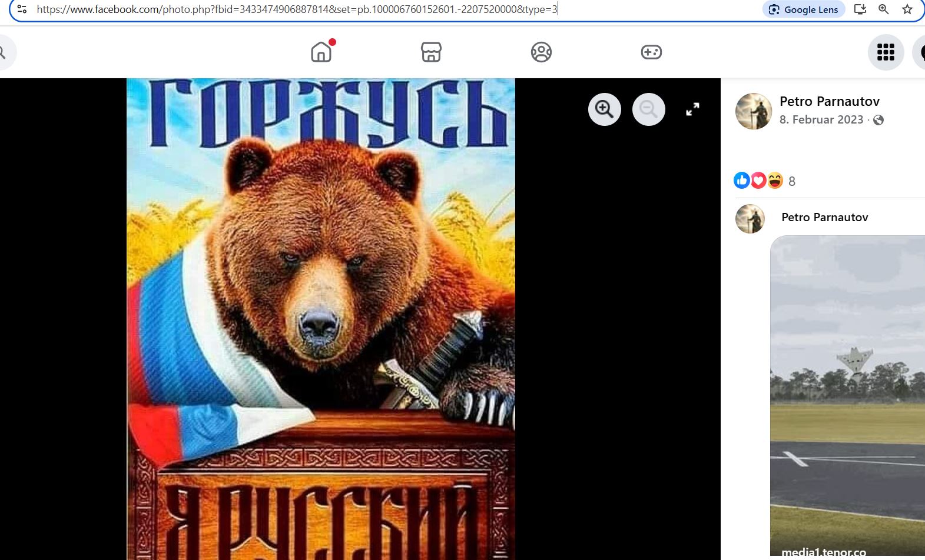This screenshot has width=925, height=560.
Task: Check the public audience globe icon
Action: pyautogui.click(x=878, y=120)
